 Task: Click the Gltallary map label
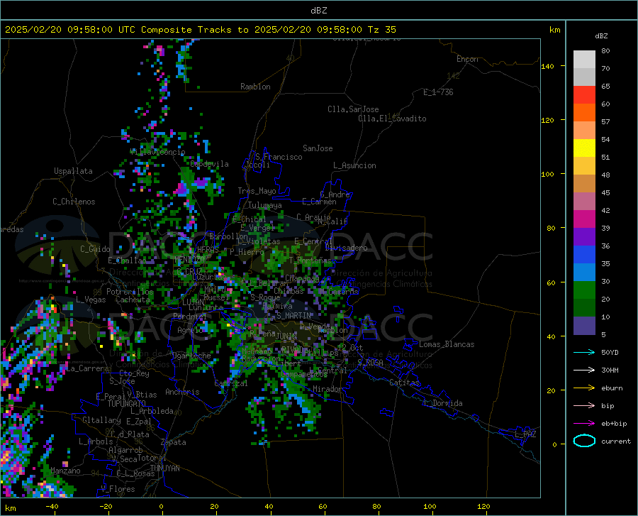click(x=101, y=420)
